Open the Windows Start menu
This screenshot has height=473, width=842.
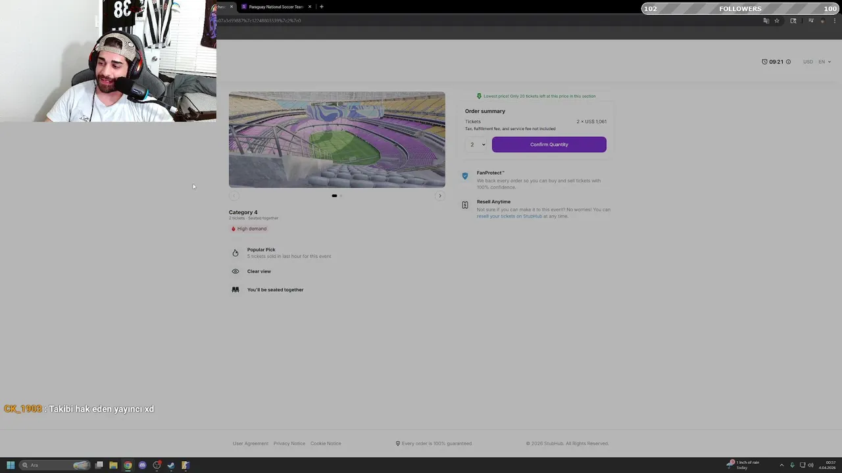(x=11, y=465)
